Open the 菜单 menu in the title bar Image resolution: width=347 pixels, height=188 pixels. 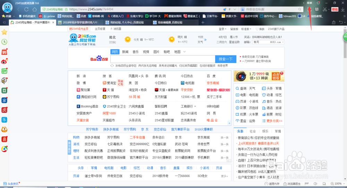(x=310, y=3)
